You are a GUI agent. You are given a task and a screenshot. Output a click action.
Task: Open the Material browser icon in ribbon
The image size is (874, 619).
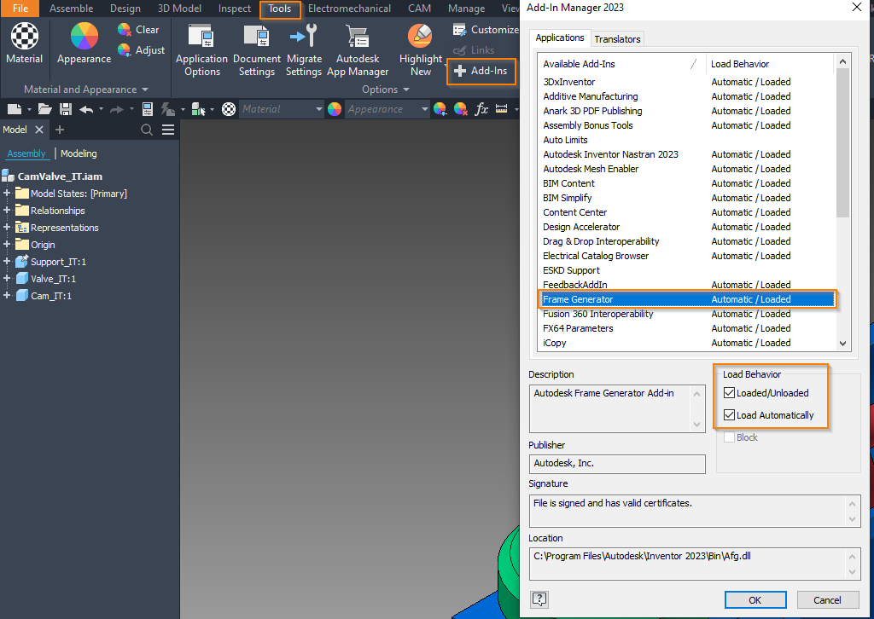click(x=24, y=43)
